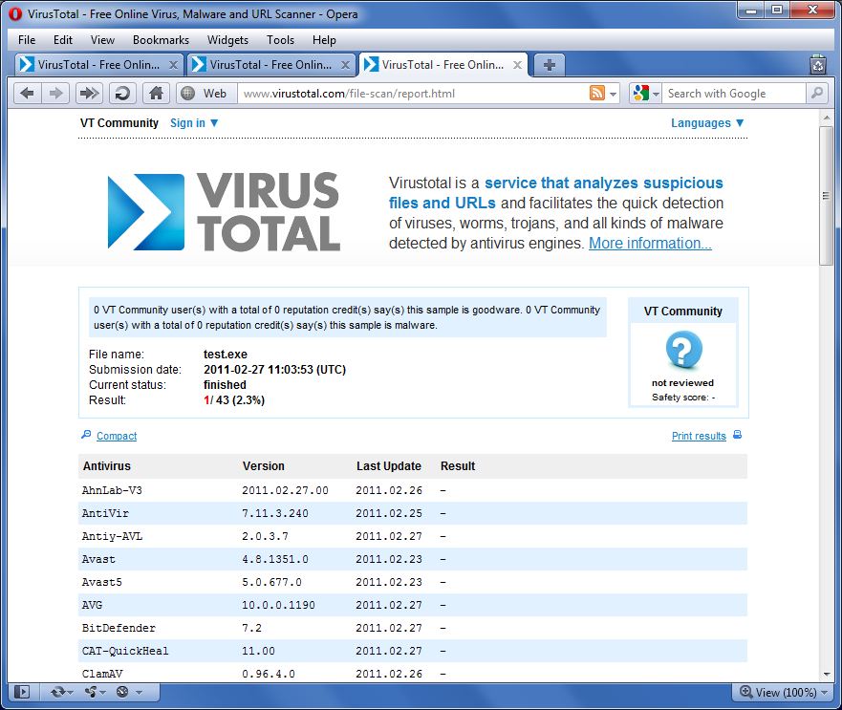The image size is (842, 710).
Task: Open the Opera Turbo icon in status bar
Action: coord(122,692)
